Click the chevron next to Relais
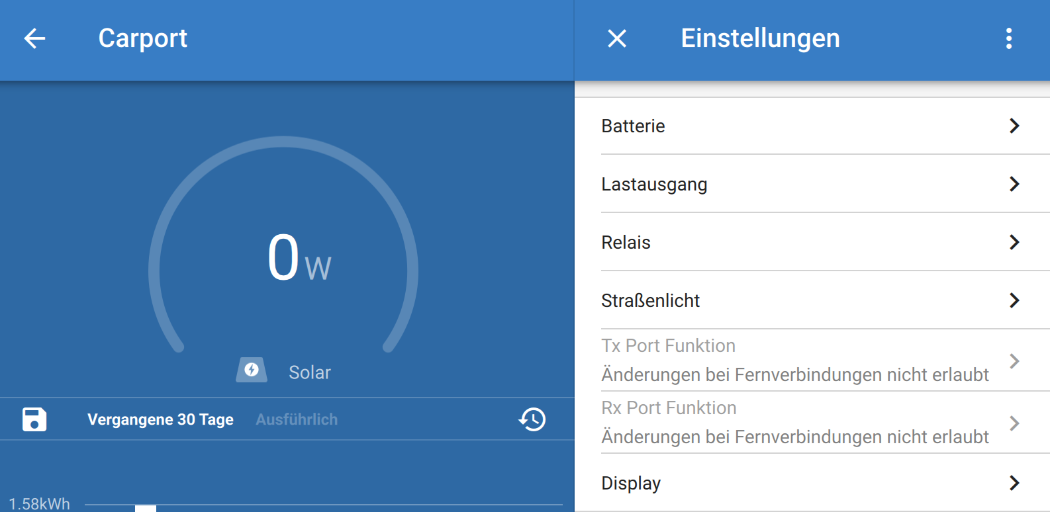Screen dimensions: 1050x512 point(1014,242)
